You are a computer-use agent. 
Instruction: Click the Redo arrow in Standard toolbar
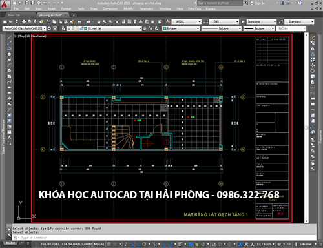pos(89,22)
